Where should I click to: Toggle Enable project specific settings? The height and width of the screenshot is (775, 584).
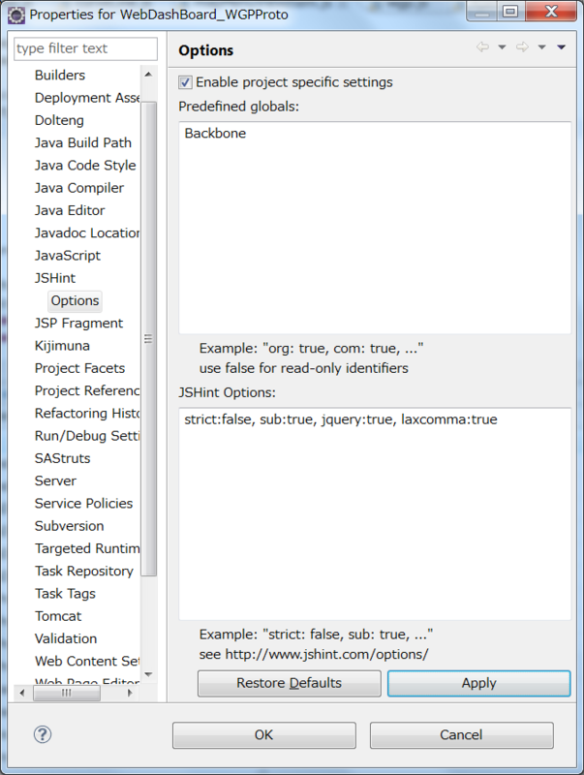coord(185,82)
